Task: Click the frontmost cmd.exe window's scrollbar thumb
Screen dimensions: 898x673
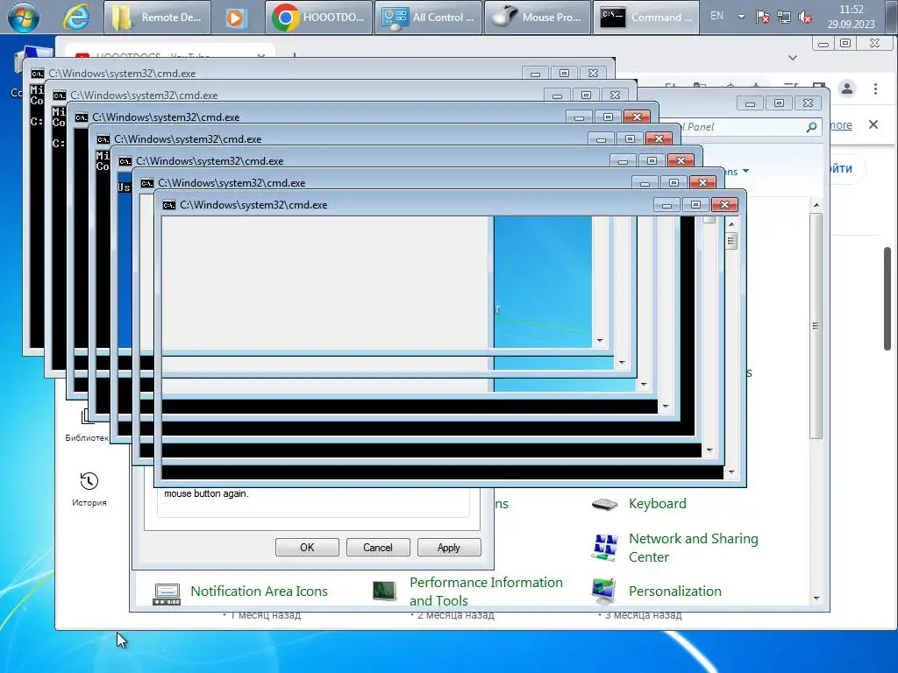Action: pos(731,241)
